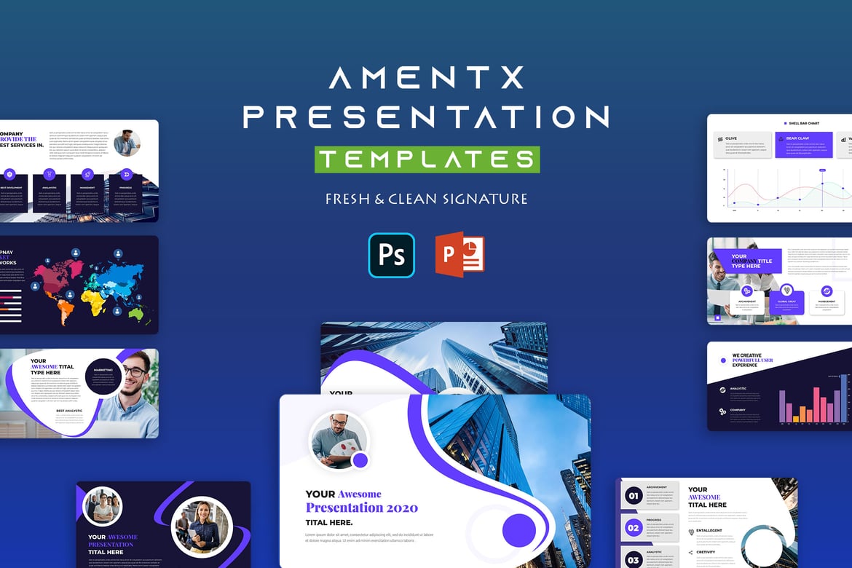Click the shield icon above Best Development
The image size is (852, 568).
(9, 175)
